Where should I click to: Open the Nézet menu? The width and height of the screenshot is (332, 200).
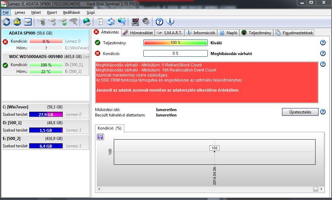pos(36,12)
